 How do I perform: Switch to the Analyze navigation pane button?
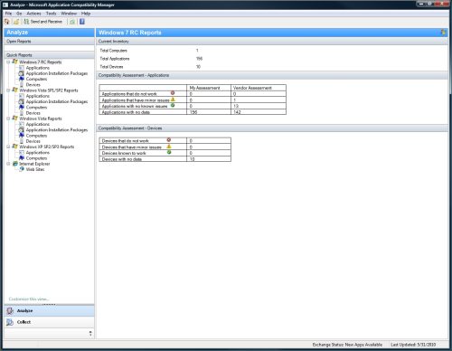pyautogui.click(x=49, y=310)
